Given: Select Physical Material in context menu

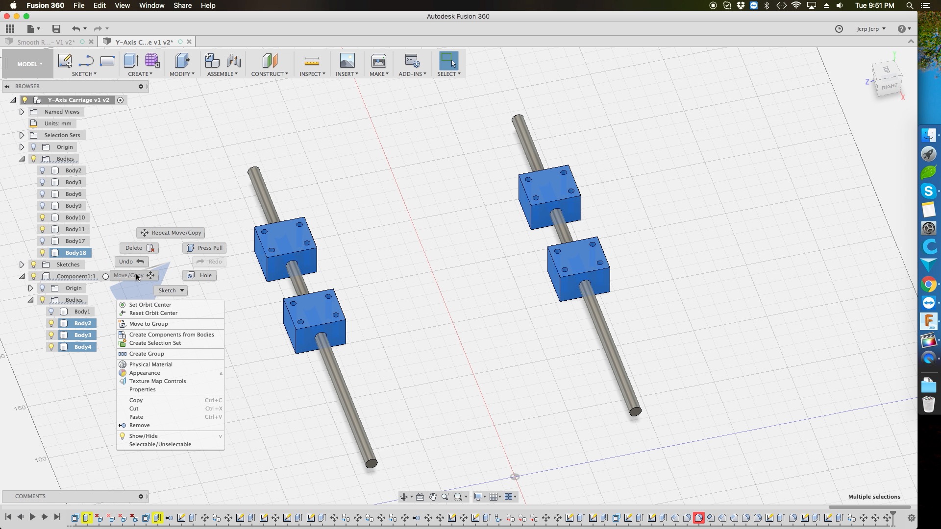Looking at the screenshot, I should click(x=150, y=364).
